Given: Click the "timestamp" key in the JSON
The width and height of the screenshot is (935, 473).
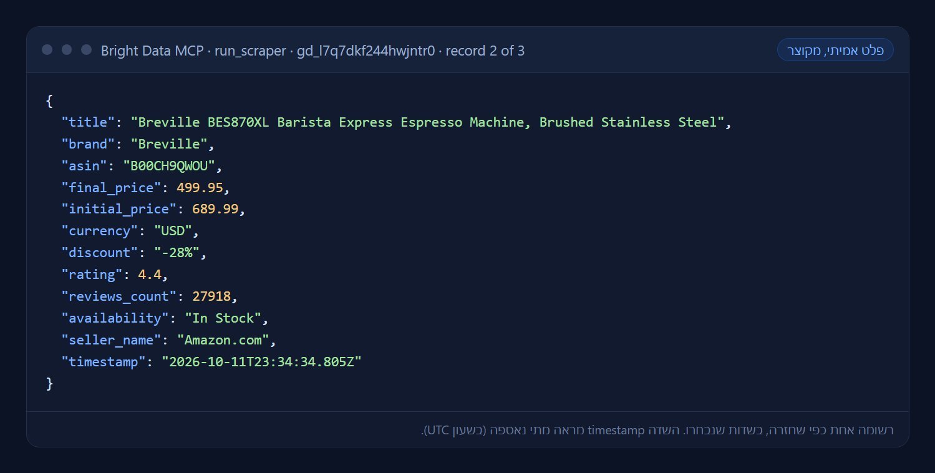Looking at the screenshot, I should tap(104, 362).
